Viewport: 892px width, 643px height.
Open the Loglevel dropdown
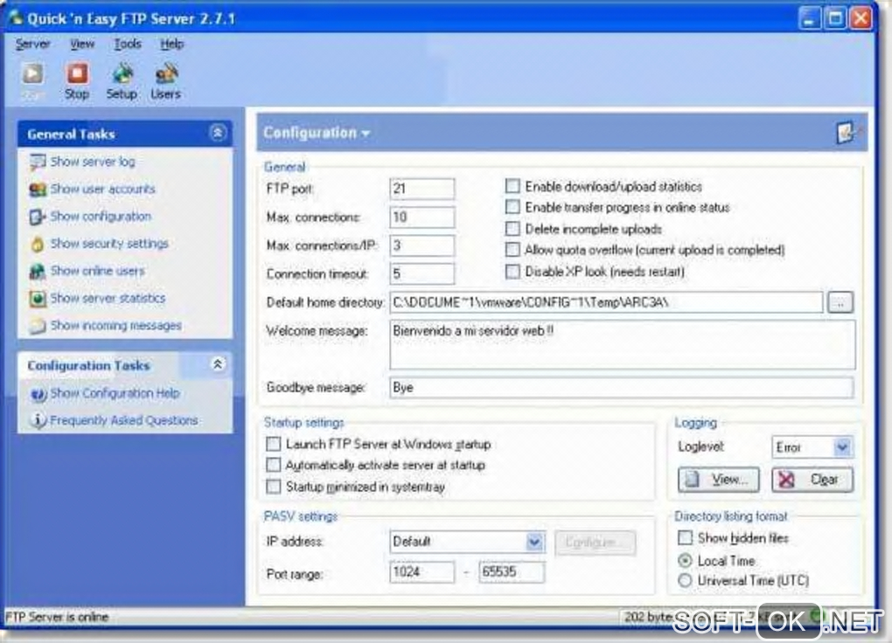[x=842, y=447]
